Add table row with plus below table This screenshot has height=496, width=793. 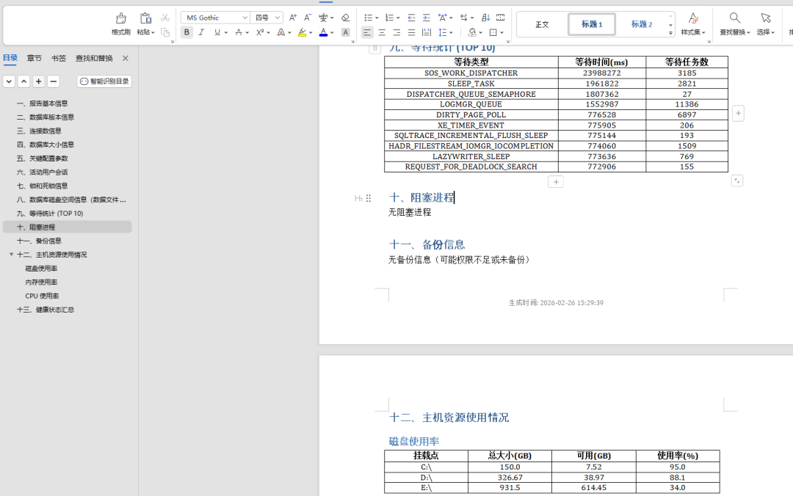pyautogui.click(x=556, y=182)
